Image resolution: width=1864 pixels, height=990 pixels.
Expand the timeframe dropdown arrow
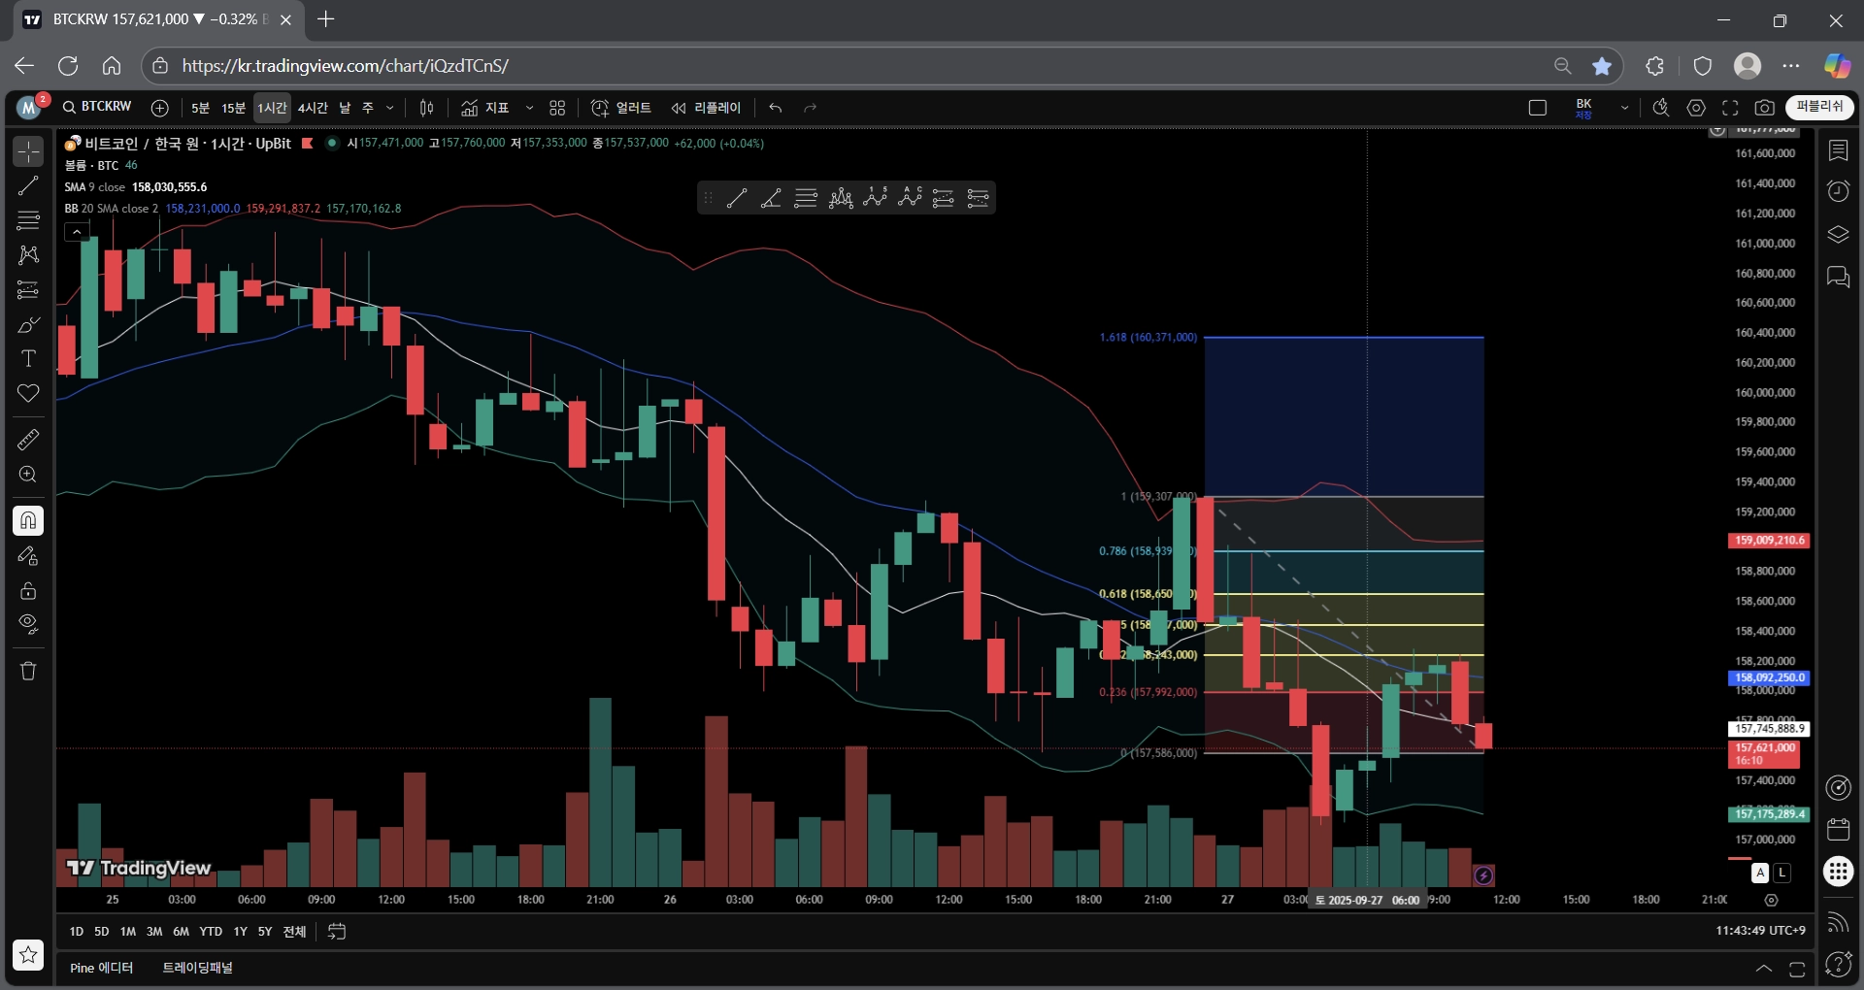point(390,108)
